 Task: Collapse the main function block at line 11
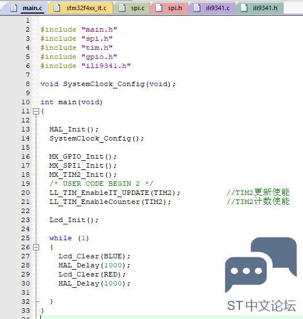(36, 111)
